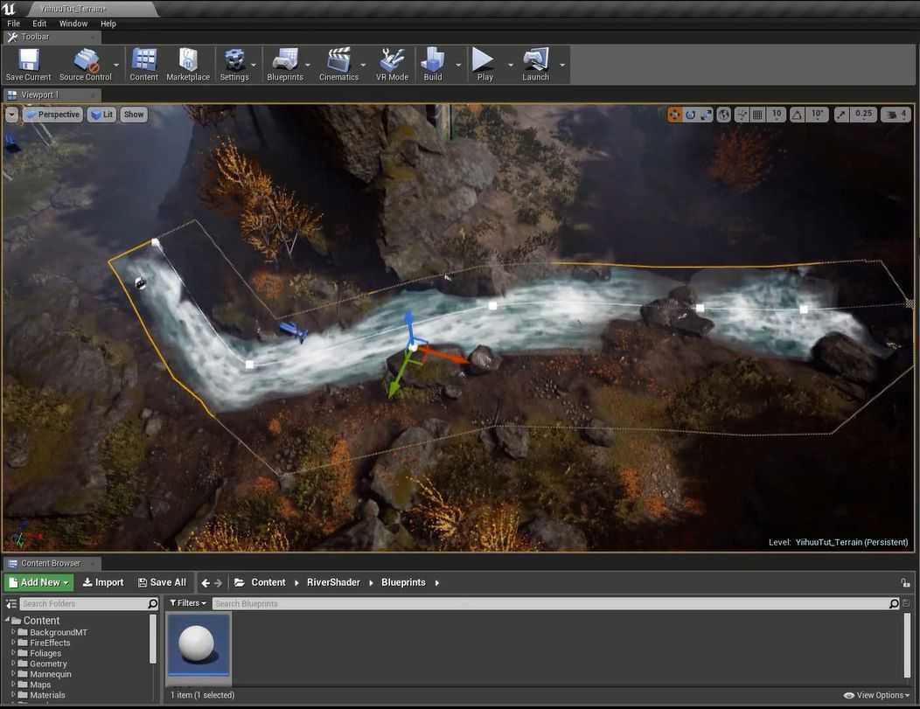Open the scale snap 0.25 dropdown
This screenshot has height=709, width=920.
[864, 115]
